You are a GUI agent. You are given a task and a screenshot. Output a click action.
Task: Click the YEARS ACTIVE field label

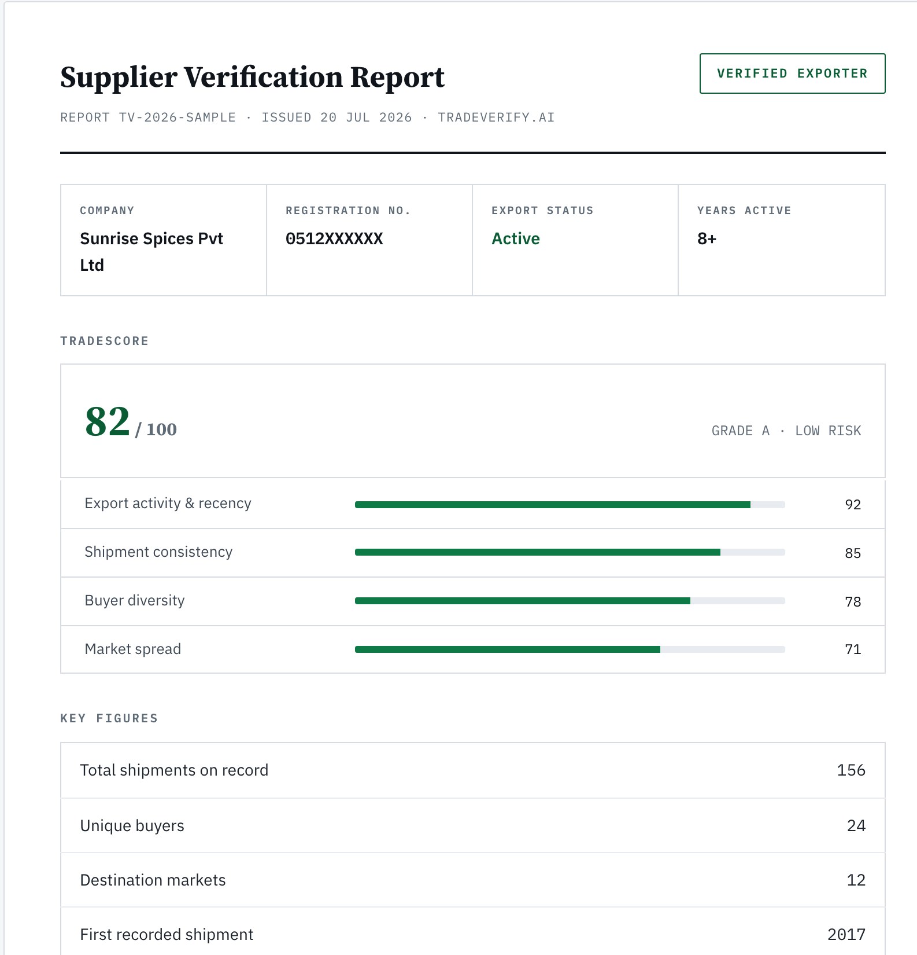coord(744,211)
